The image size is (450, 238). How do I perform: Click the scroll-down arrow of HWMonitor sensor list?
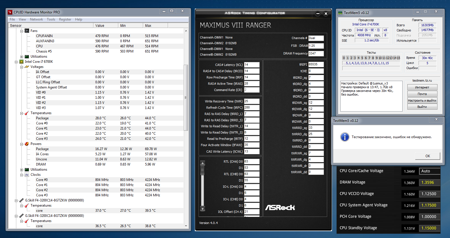tap(186, 226)
